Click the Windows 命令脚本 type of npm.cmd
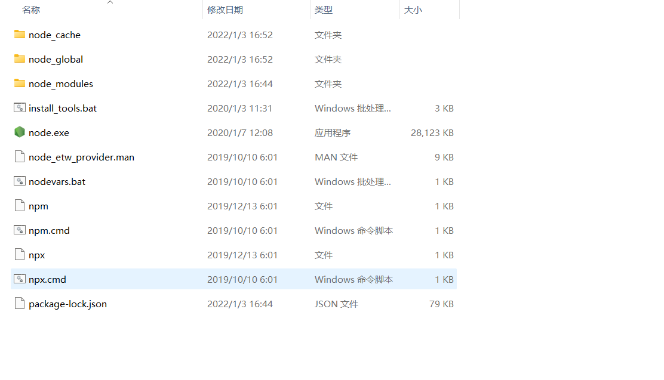The image size is (664, 380). pos(353,231)
